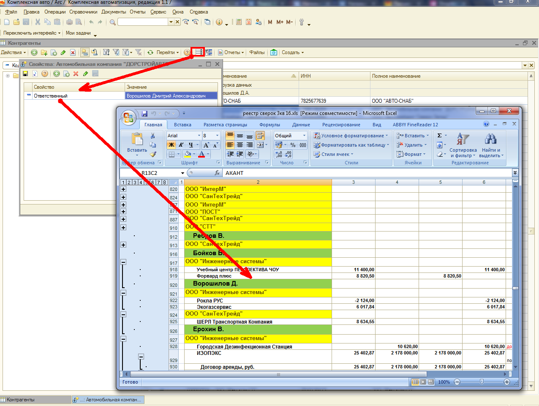Screen dimensions: 539x406
Task: Expand group at row 820 ООО ИнтерМ
Action: click(x=123, y=189)
